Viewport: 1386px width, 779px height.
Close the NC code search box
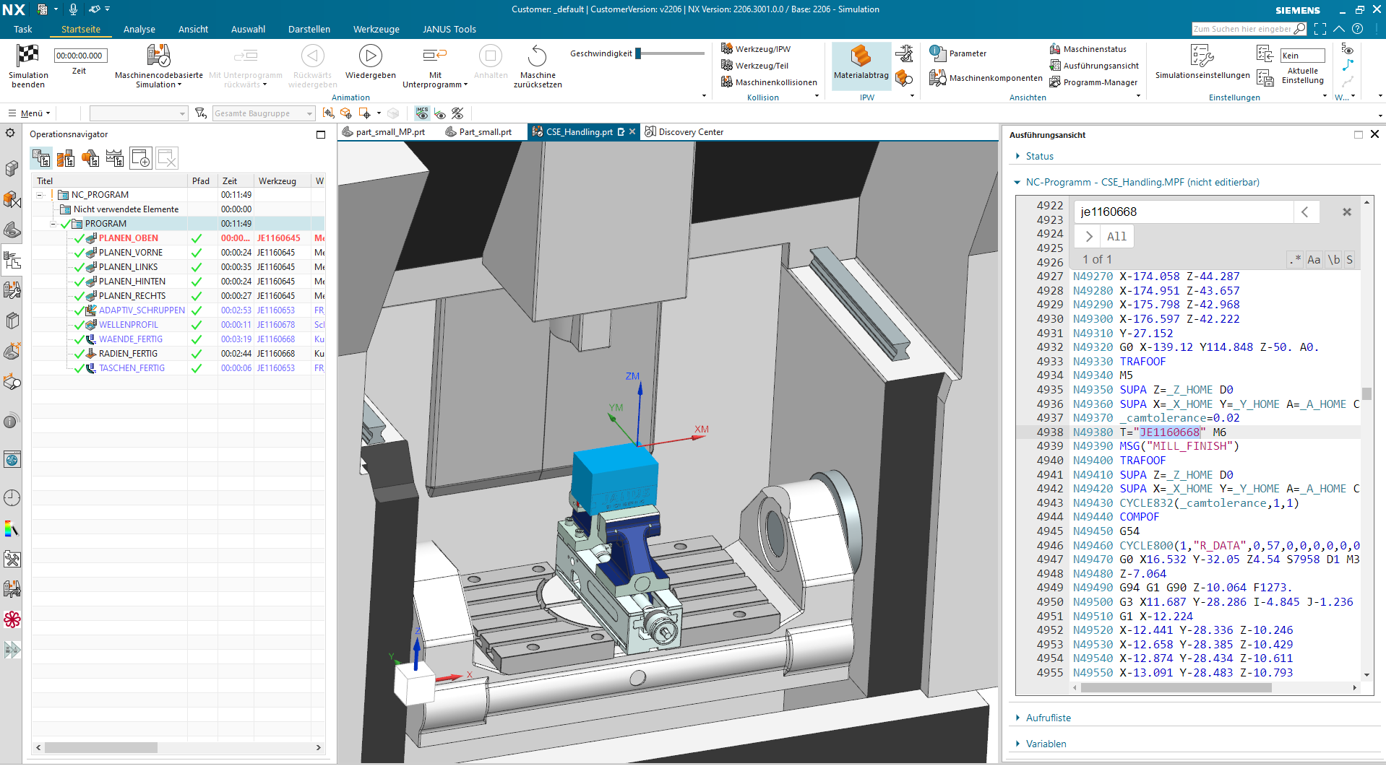point(1347,212)
